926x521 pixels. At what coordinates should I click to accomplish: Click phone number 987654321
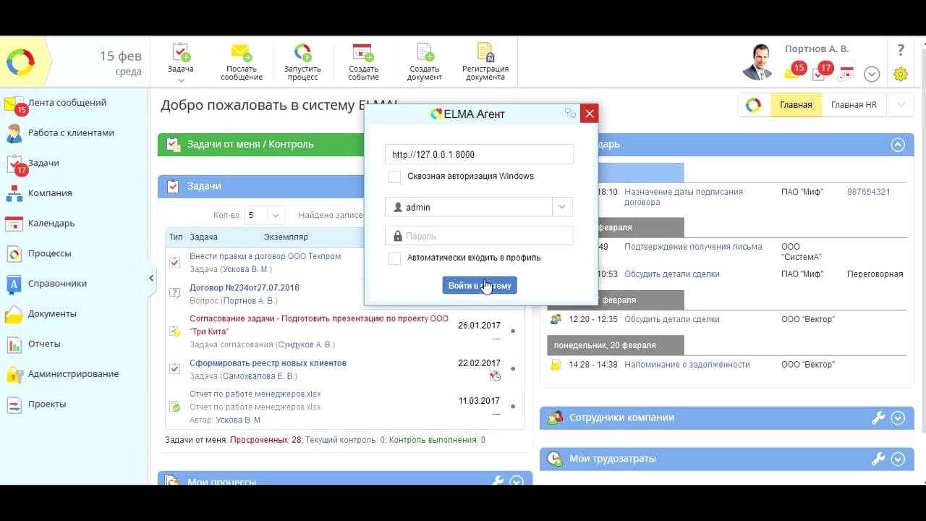click(869, 192)
